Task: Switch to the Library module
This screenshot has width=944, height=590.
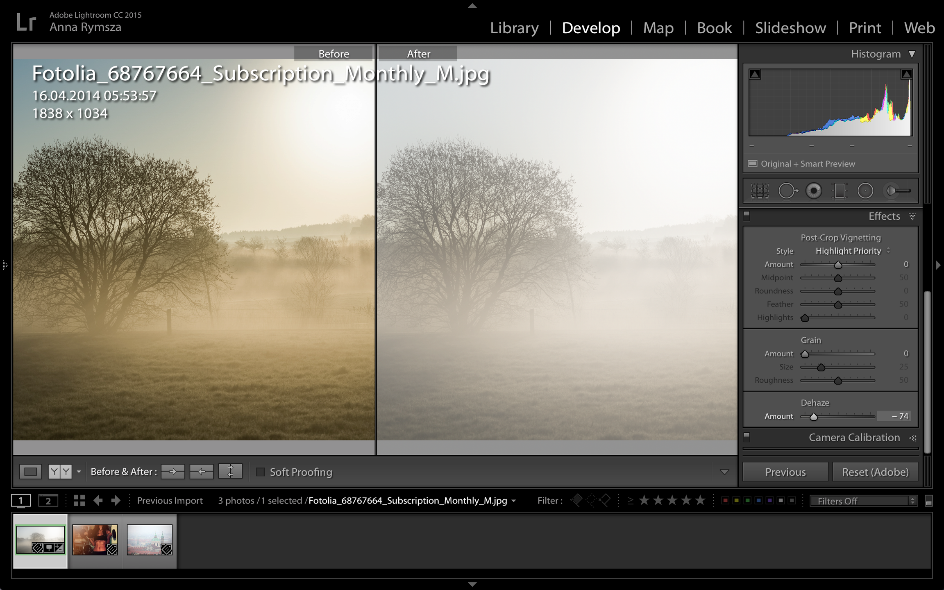Action: (x=514, y=28)
